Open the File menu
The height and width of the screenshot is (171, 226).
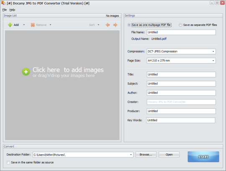(x=5, y=10)
